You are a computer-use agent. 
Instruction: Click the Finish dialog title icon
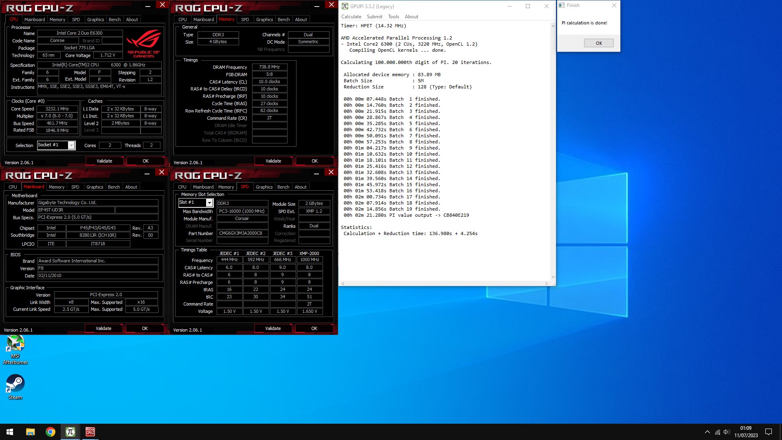(562, 5)
